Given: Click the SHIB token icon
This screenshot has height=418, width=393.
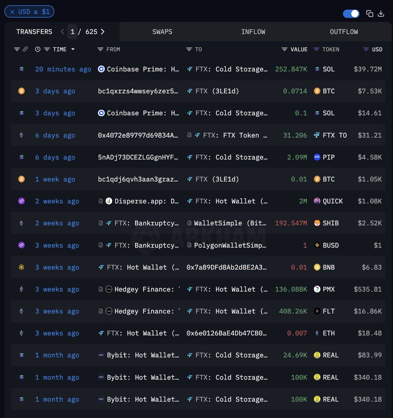Looking at the screenshot, I should 317,223.
